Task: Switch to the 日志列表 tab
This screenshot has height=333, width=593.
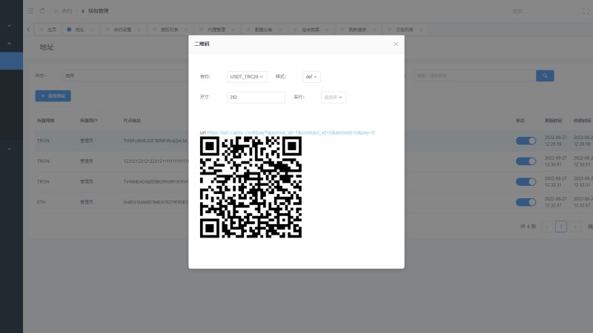Action: [x=404, y=30]
